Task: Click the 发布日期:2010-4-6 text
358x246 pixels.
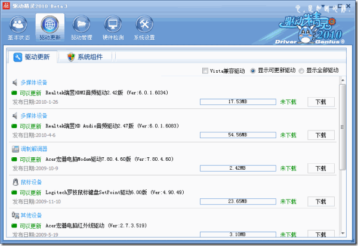Action: [34, 135]
